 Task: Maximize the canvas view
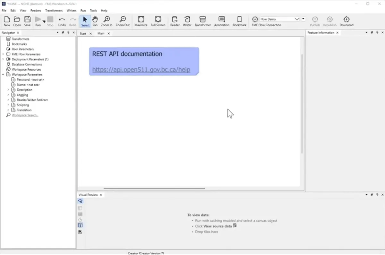[141, 21]
